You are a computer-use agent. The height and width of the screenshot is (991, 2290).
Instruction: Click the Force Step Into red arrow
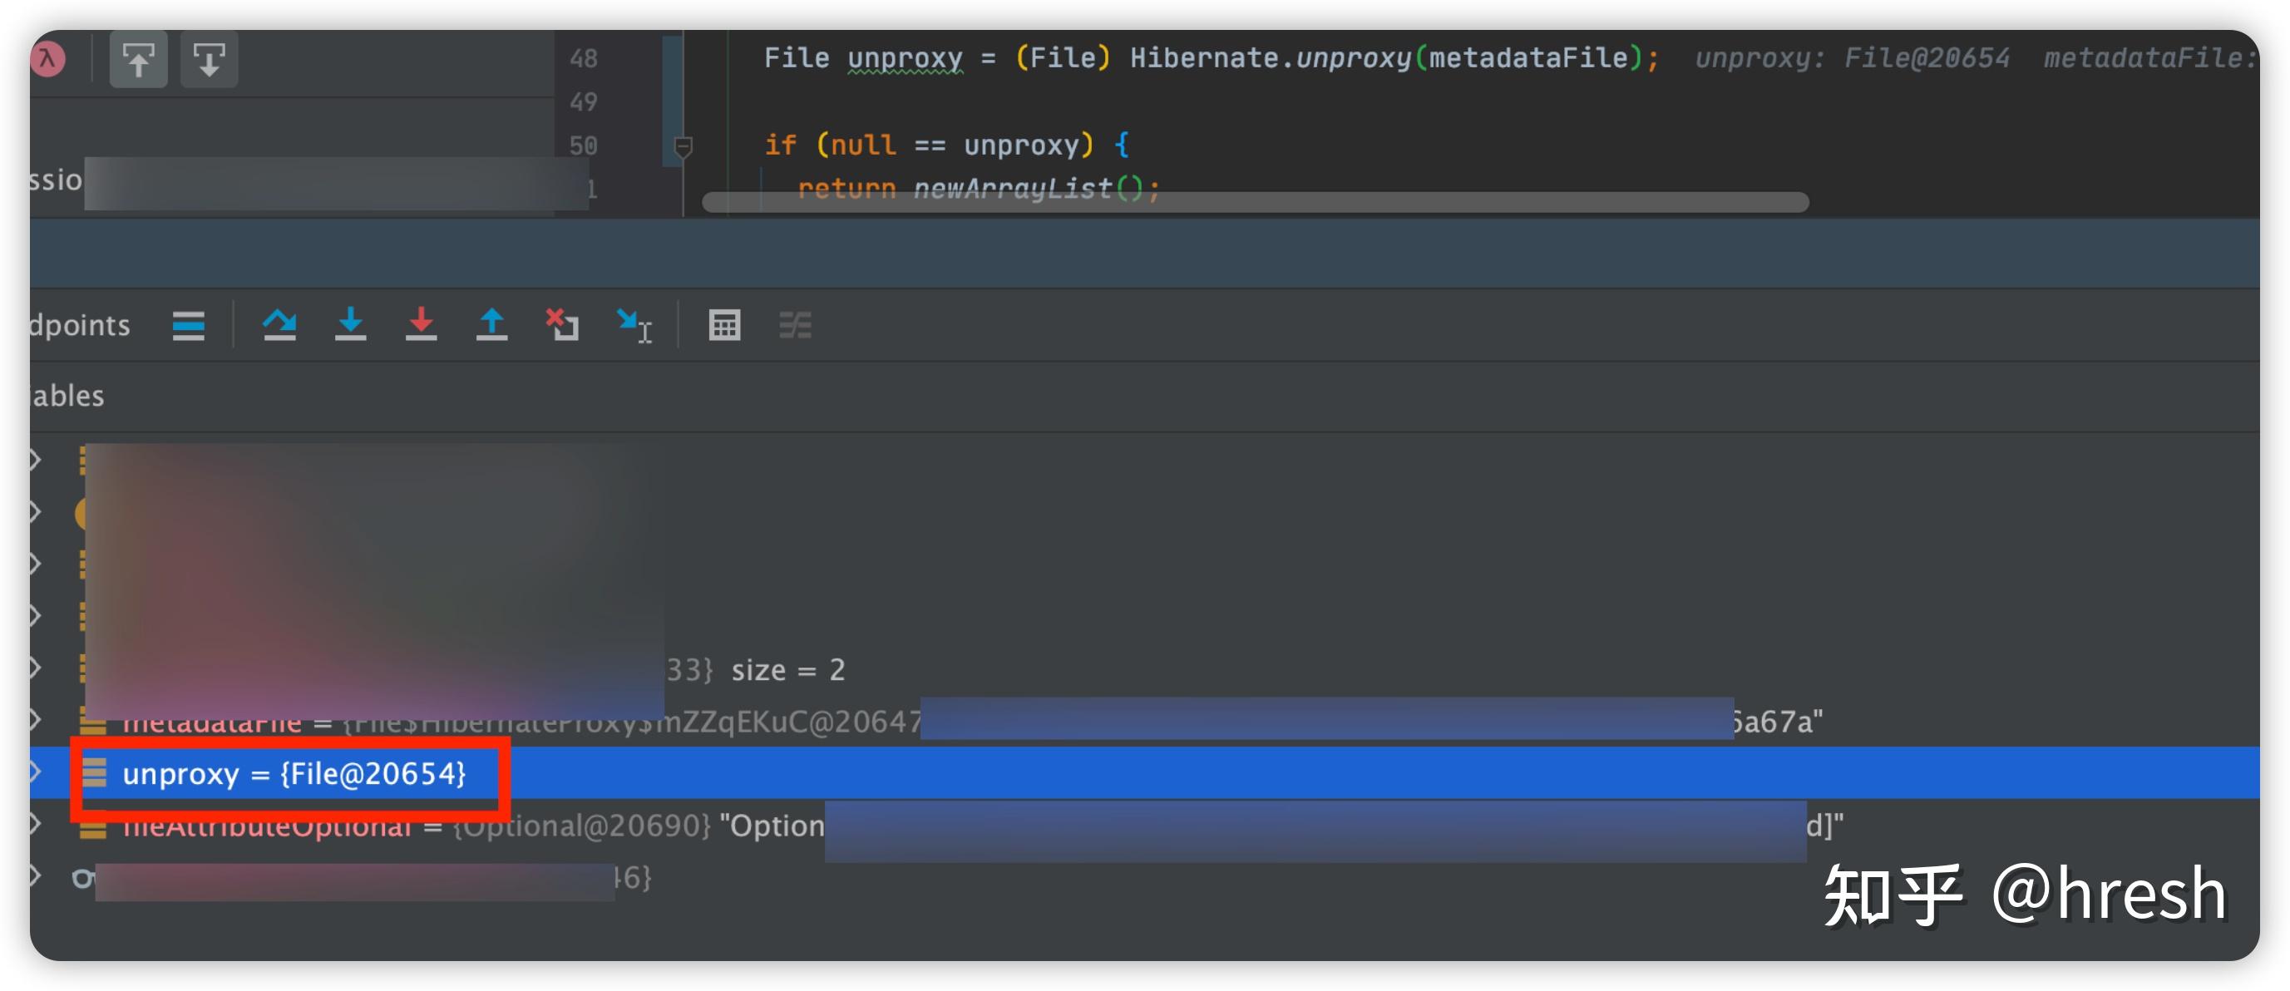point(421,324)
